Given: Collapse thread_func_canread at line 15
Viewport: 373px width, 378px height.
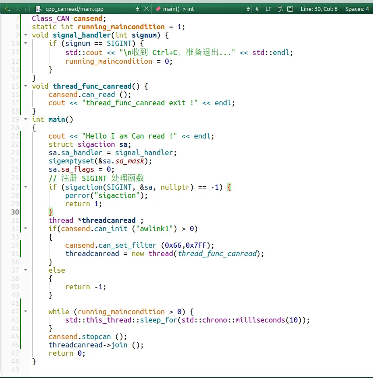Looking at the screenshot, I should [x=25, y=86].
